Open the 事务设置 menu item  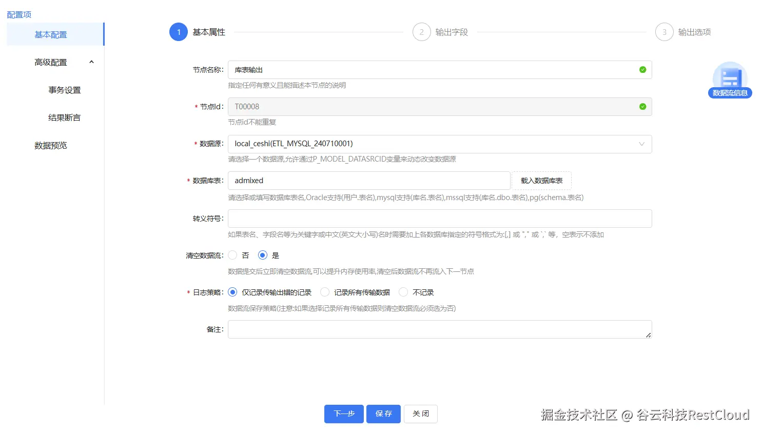pyautogui.click(x=64, y=90)
